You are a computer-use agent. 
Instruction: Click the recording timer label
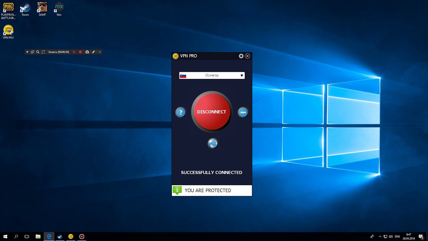59,52
